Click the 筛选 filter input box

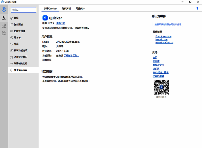tap(23, 10)
